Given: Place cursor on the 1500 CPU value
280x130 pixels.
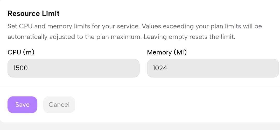Looking at the screenshot, I should click(21, 68).
